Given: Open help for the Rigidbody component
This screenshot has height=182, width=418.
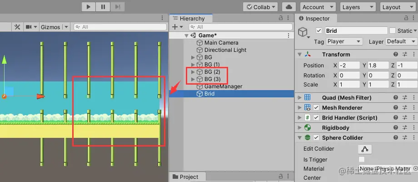Looking at the screenshot, I should 396,127.
